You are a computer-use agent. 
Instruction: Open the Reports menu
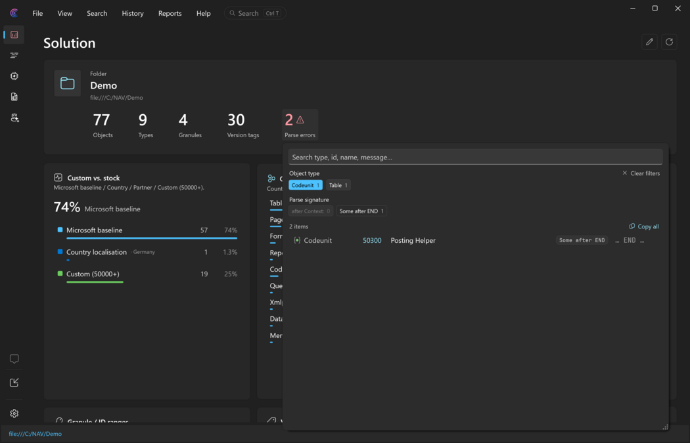point(170,13)
